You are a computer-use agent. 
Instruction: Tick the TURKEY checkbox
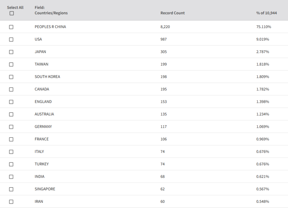pos(11,164)
